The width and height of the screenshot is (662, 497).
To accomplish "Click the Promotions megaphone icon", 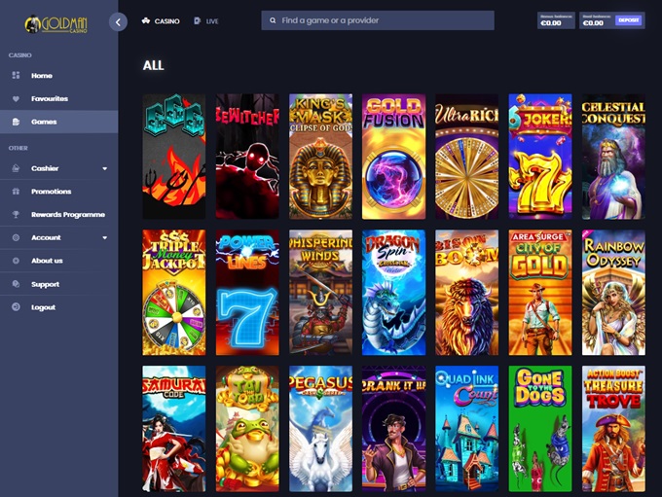I will pos(16,192).
